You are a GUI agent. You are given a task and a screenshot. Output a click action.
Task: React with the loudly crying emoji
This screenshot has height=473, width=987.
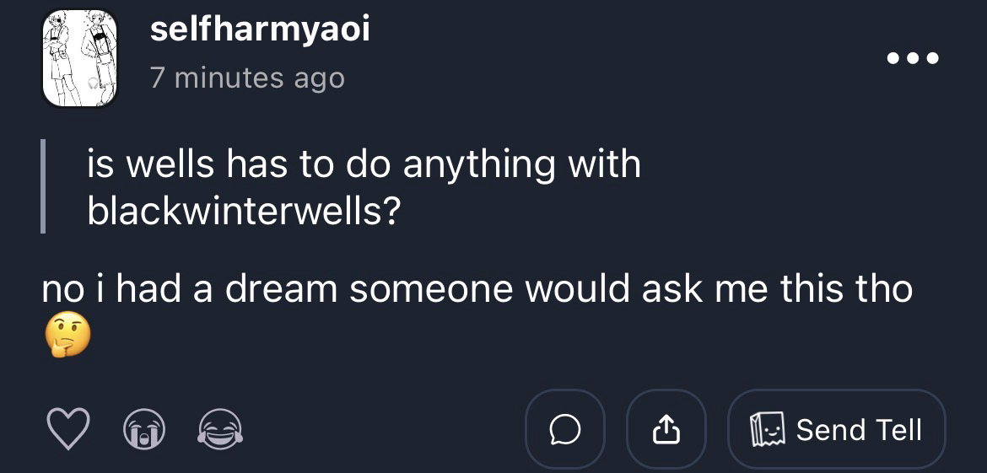pyautogui.click(x=144, y=430)
